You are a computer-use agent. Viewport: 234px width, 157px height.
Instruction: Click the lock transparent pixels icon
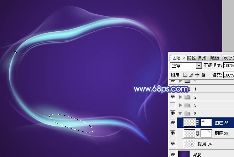185,75
